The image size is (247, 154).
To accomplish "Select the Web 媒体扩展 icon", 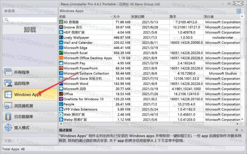I will click(61, 115).
